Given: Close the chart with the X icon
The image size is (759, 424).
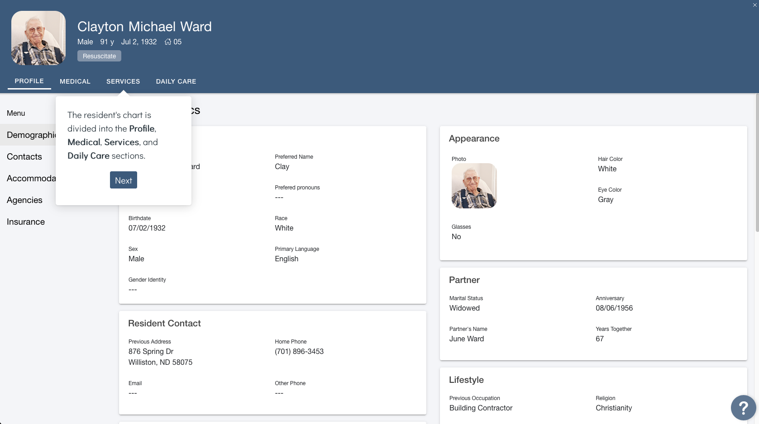Looking at the screenshot, I should pos(754,5).
